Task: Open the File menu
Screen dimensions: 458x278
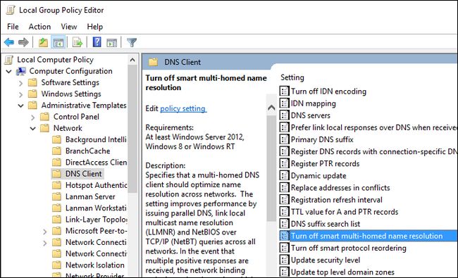Action: tap(13, 27)
